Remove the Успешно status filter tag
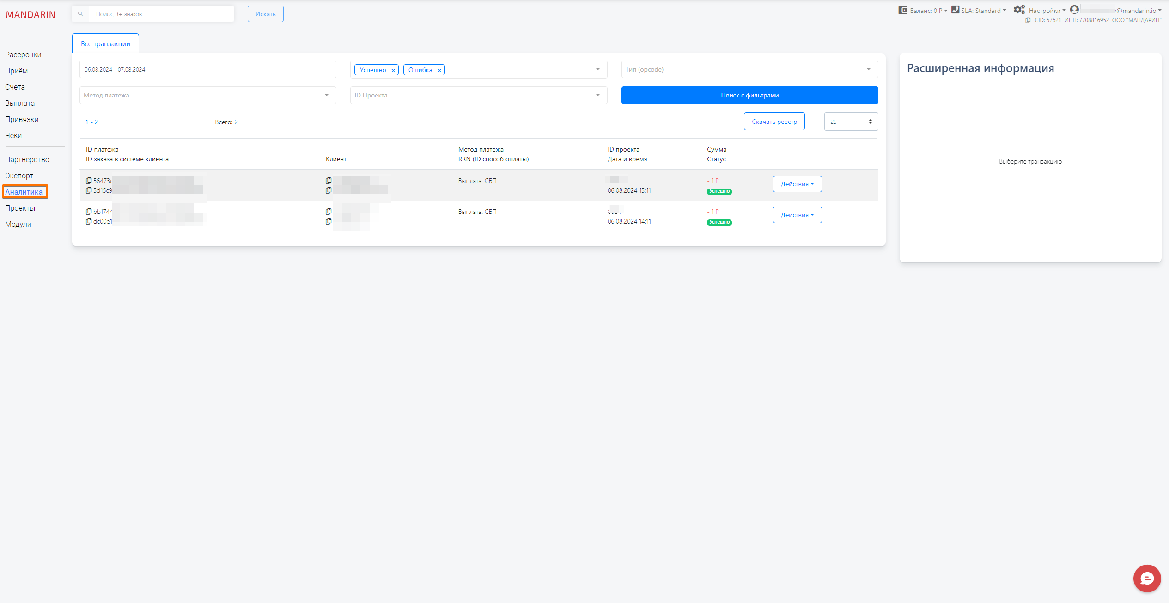The height and width of the screenshot is (603, 1169). 393,70
